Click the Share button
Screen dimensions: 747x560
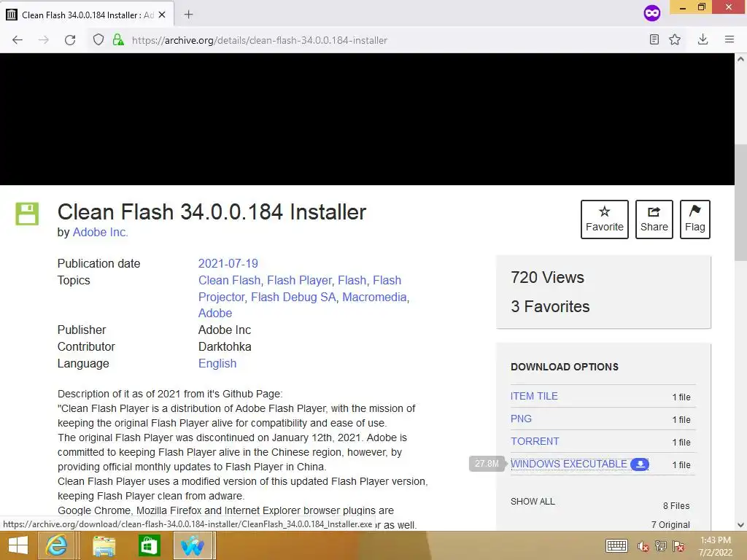[654, 219]
